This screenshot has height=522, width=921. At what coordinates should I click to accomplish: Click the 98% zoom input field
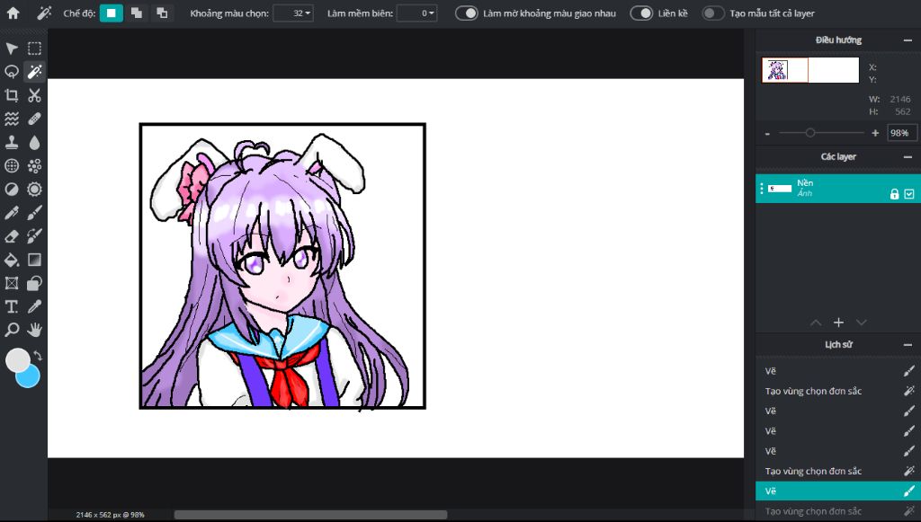pos(901,133)
